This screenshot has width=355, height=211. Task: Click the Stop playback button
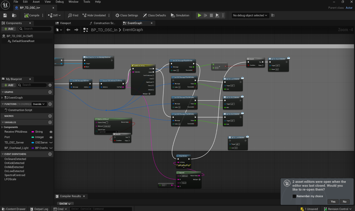[x=211, y=15]
